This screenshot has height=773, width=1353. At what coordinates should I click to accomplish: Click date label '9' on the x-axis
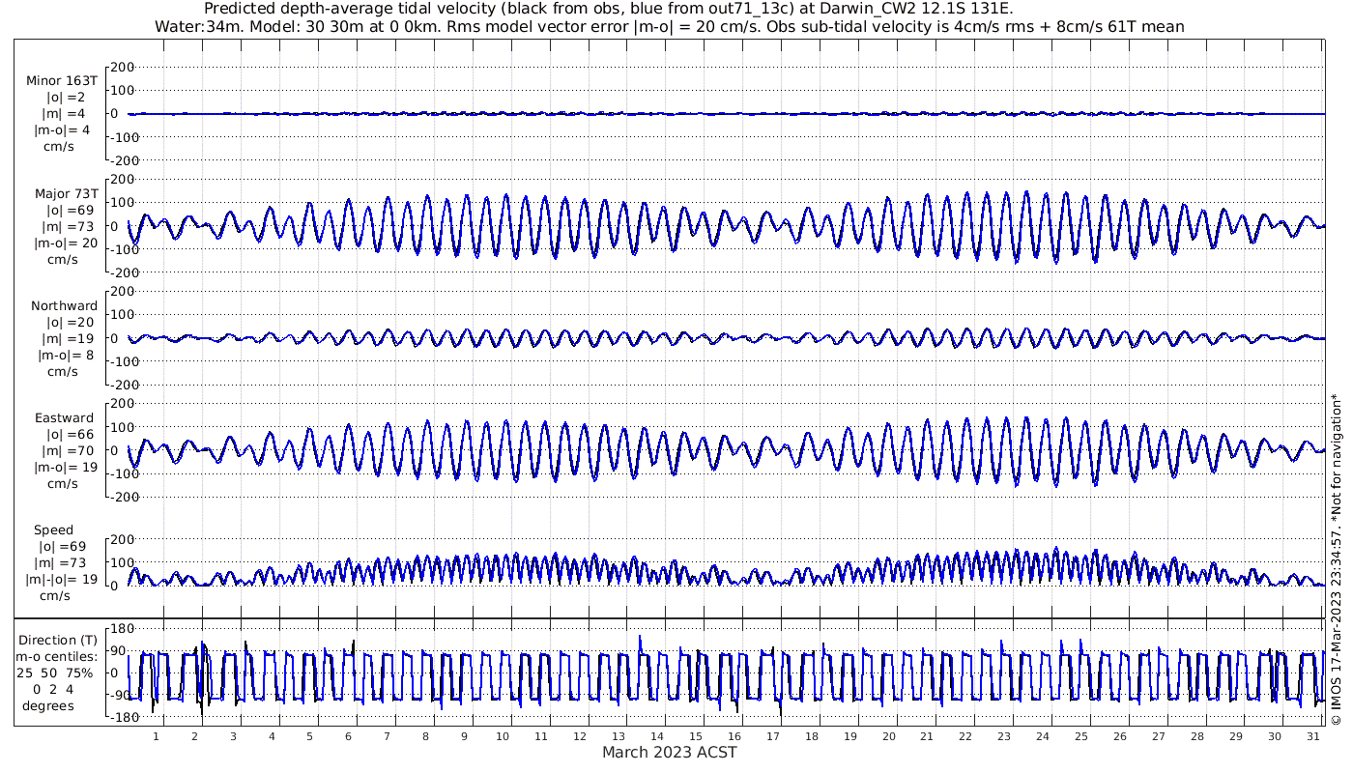(465, 736)
